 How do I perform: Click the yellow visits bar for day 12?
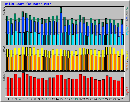click(x=49, y=54)
